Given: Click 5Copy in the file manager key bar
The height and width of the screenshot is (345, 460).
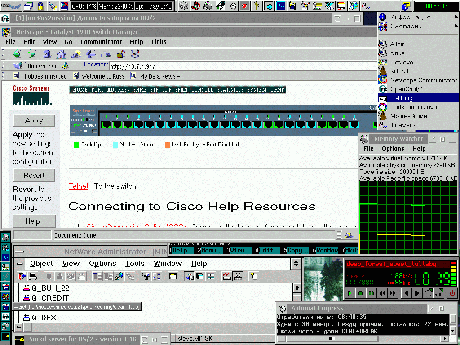Looking at the screenshot, I should pos(295,250).
